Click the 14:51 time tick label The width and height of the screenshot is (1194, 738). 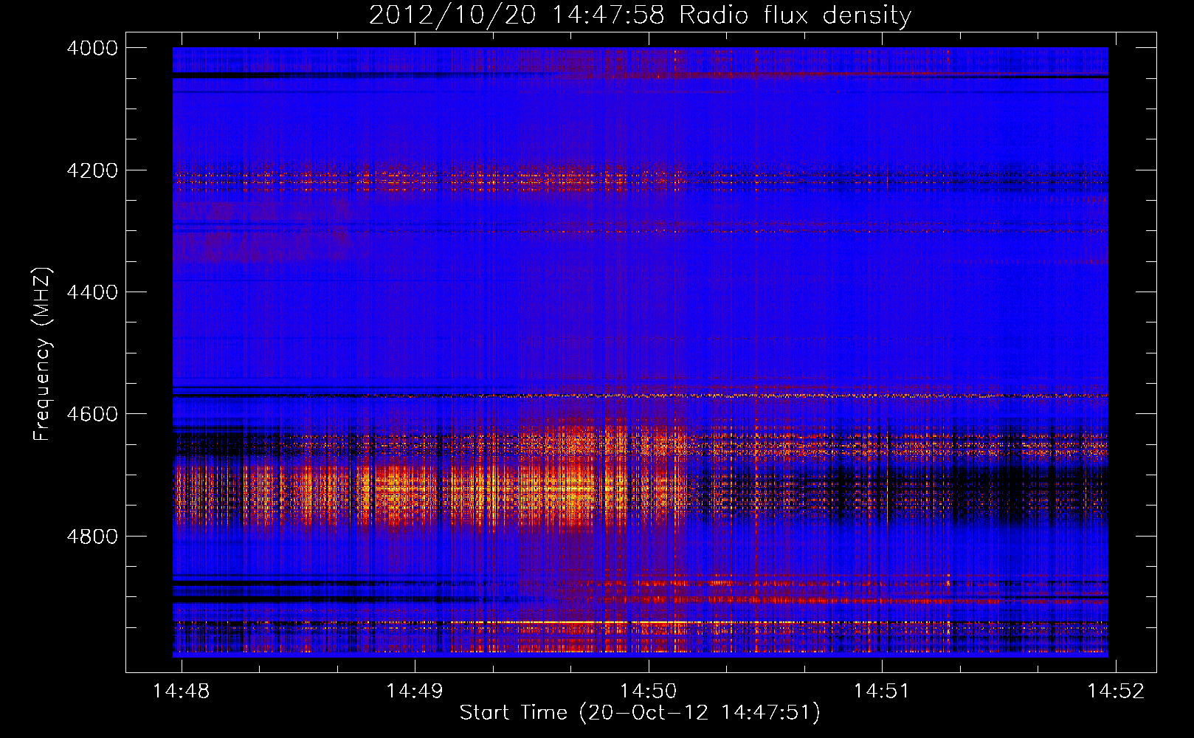[x=882, y=691]
